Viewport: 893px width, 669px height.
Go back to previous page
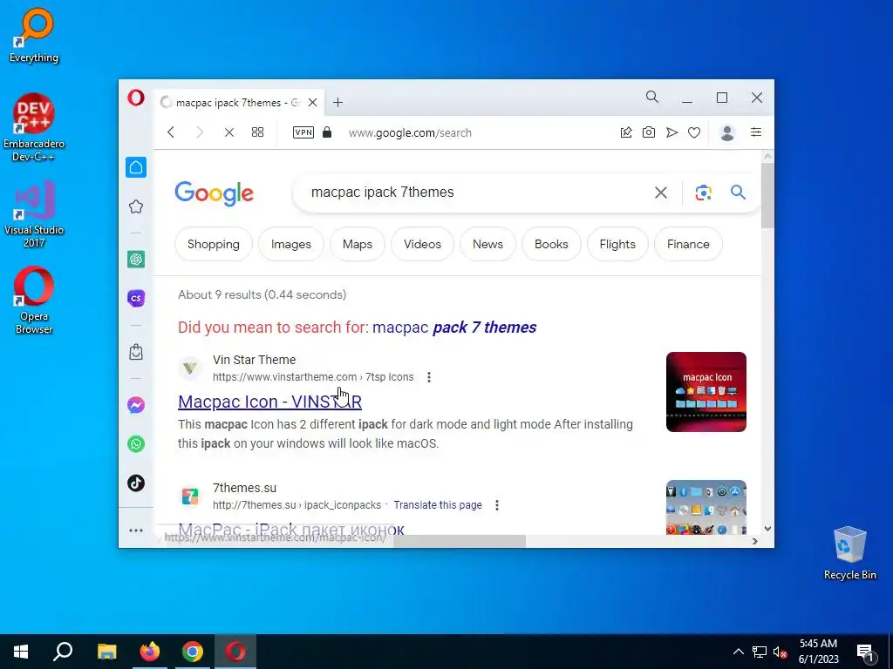tap(171, 132)
